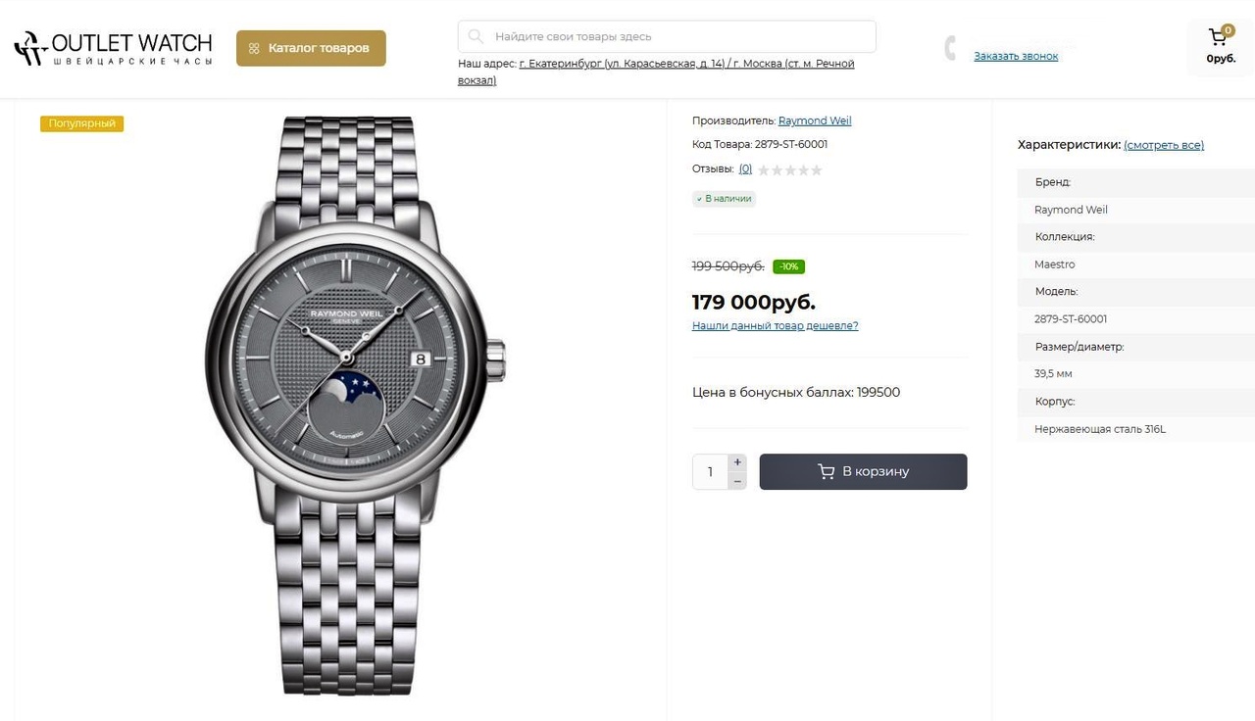The width and height of the screenshot is (1255, 721).
Task: Click the store address link under search
Action: point(686,64)
